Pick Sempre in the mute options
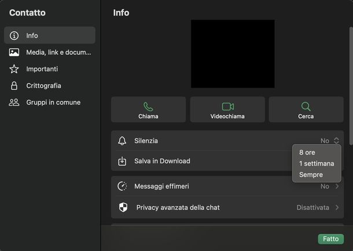This screenshot has height=251, width=353. (x=311, y=175)
